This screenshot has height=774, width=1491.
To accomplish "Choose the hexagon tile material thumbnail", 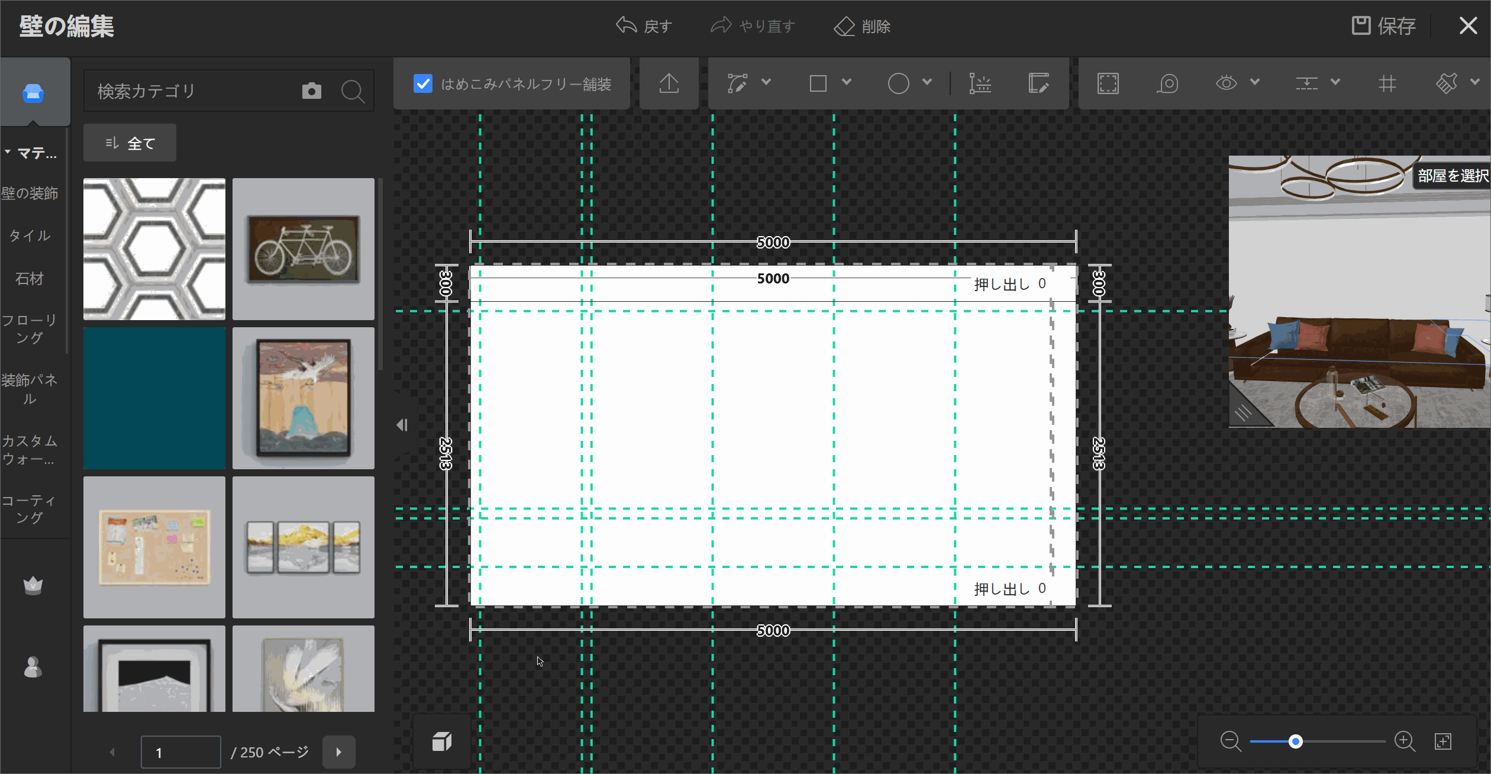I will 154,249.
